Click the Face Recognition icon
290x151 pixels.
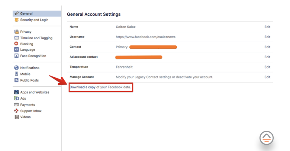coord(16,56)
